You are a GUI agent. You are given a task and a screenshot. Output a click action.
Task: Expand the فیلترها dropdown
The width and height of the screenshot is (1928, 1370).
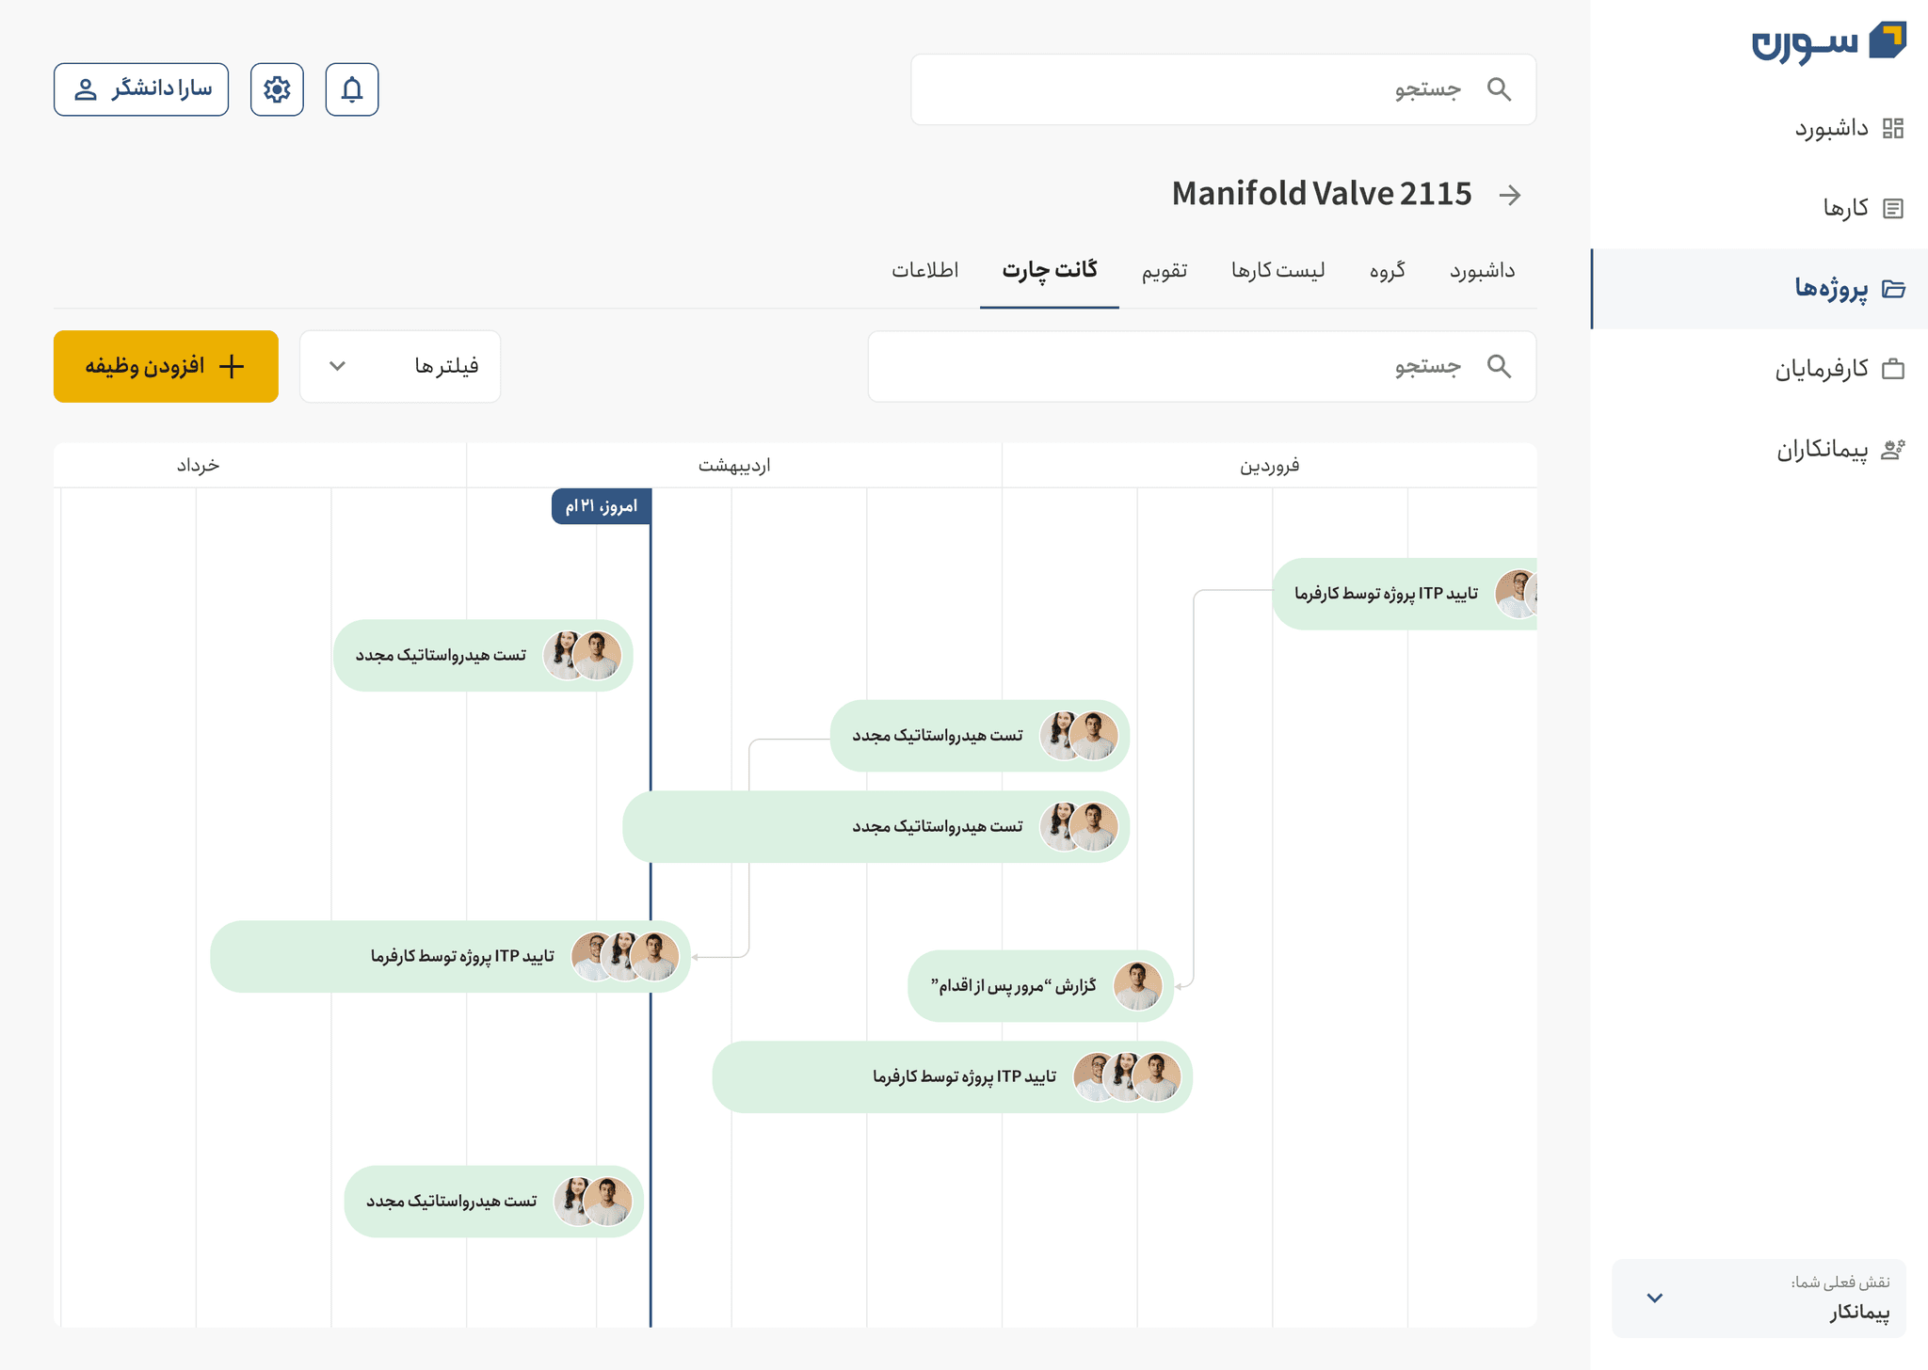[400, 366]
